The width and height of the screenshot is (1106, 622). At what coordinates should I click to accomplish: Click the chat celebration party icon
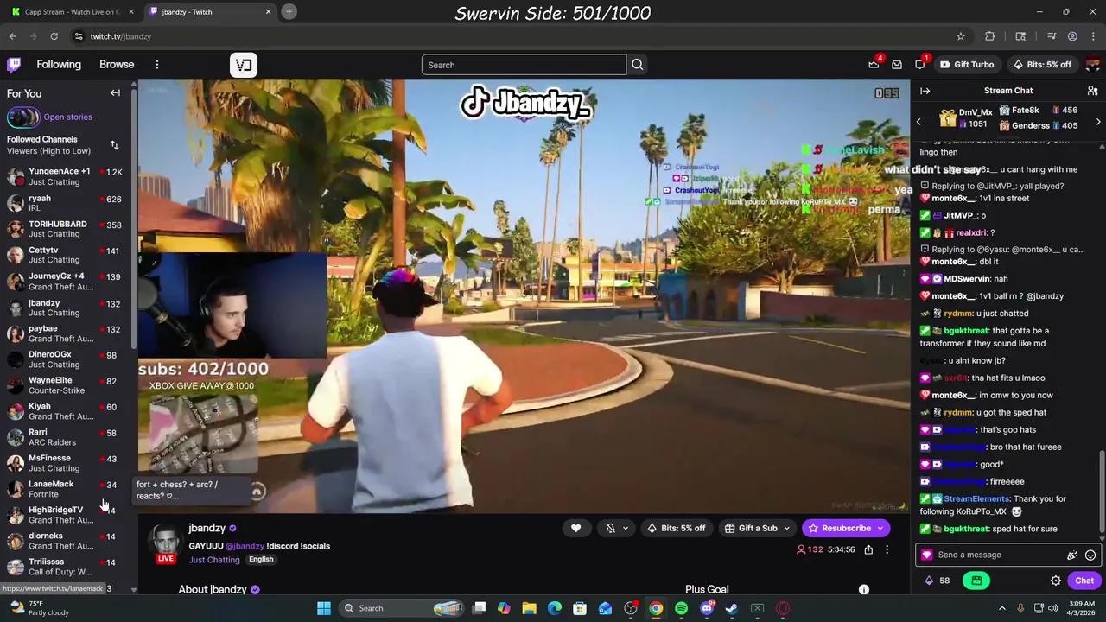[1072, 555]
